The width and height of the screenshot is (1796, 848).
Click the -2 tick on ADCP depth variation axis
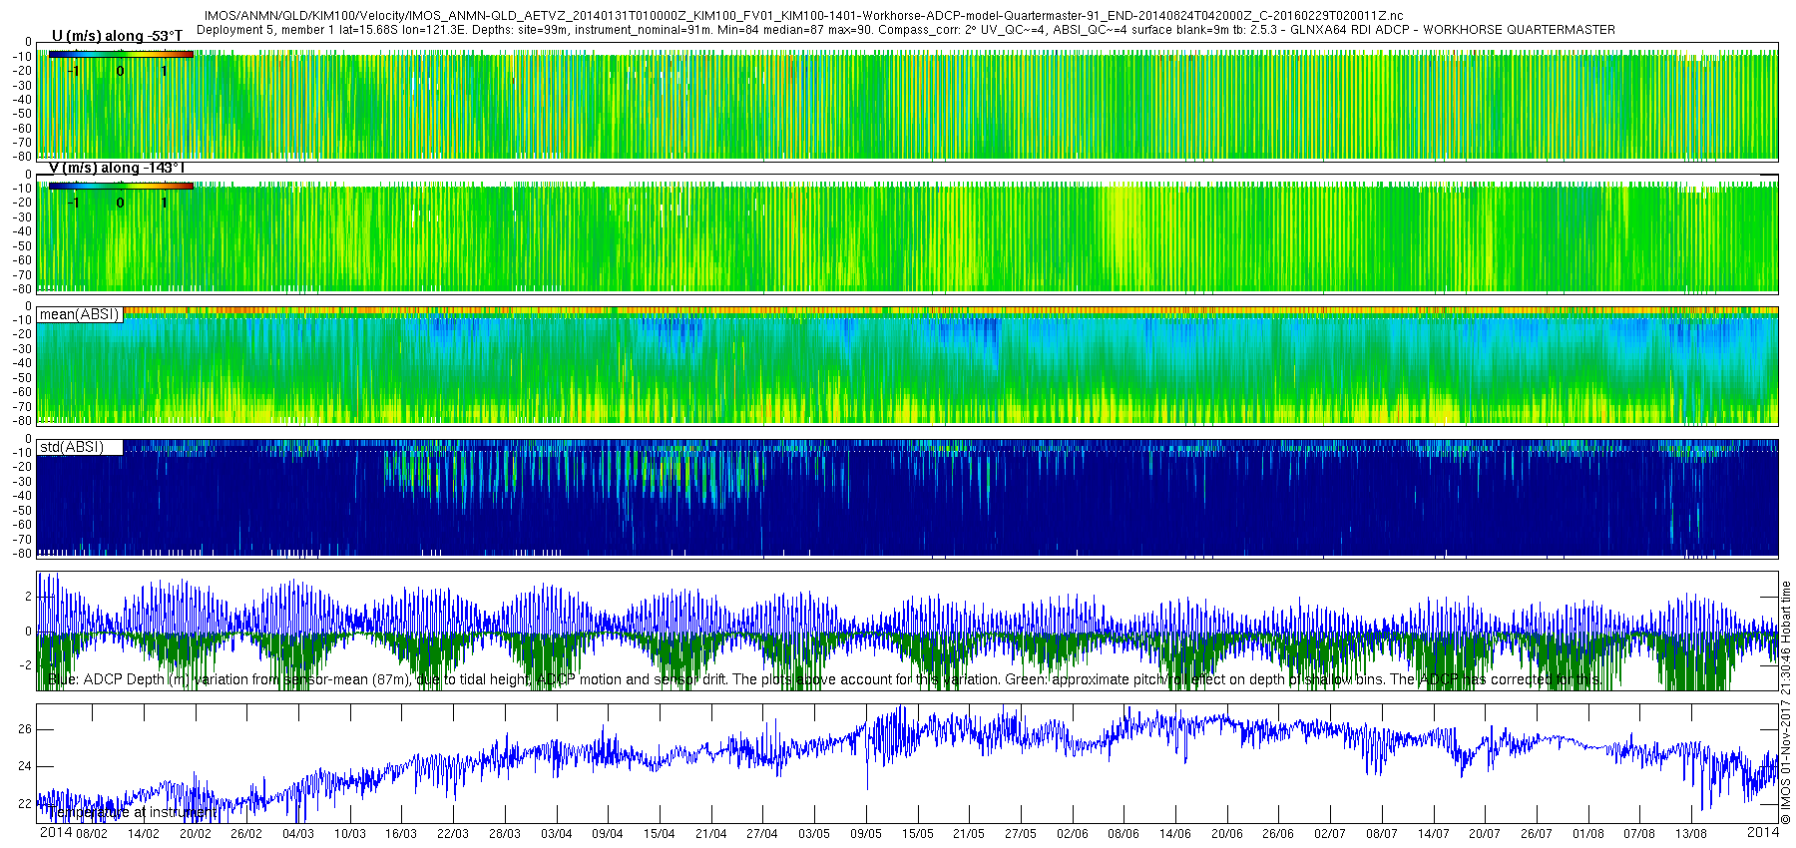click(x=26, y=665)
